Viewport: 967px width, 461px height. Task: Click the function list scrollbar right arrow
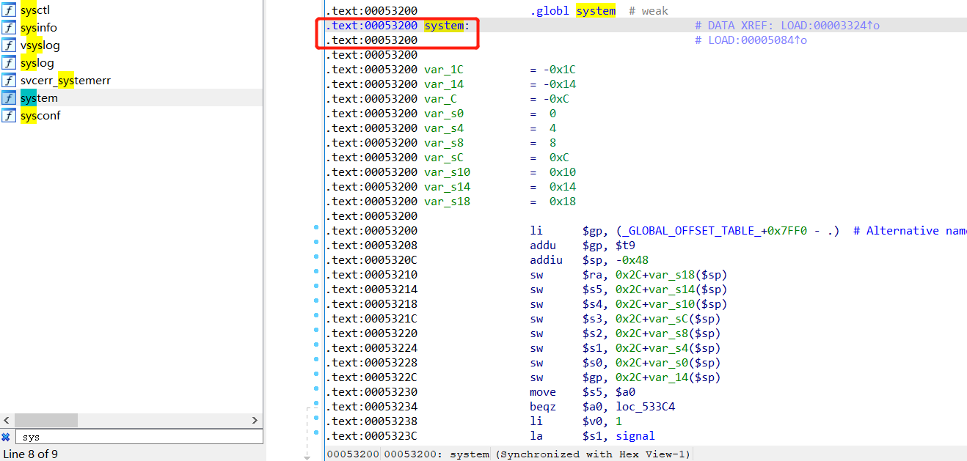[255, 421]
